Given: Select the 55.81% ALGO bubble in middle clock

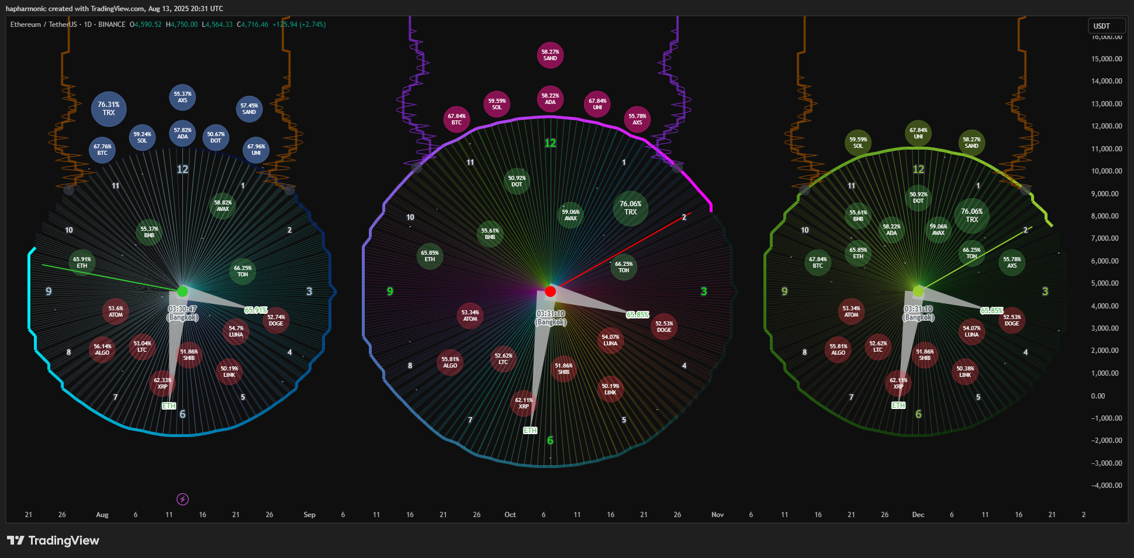Looking at the screenshot, I should [450, 362].
